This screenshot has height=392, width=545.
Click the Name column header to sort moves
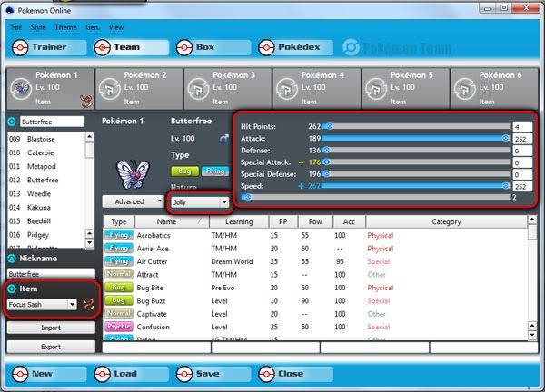[x=172, y=221]
